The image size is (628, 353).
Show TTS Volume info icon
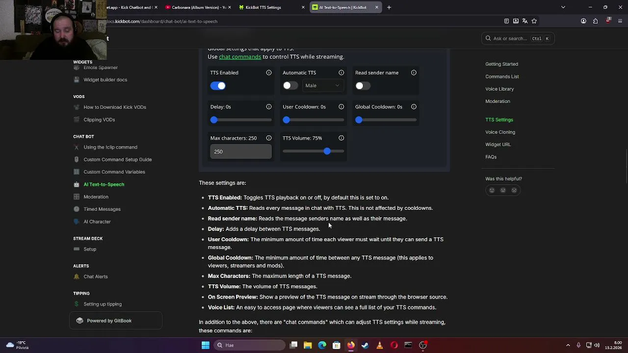[x=341, y=138]
